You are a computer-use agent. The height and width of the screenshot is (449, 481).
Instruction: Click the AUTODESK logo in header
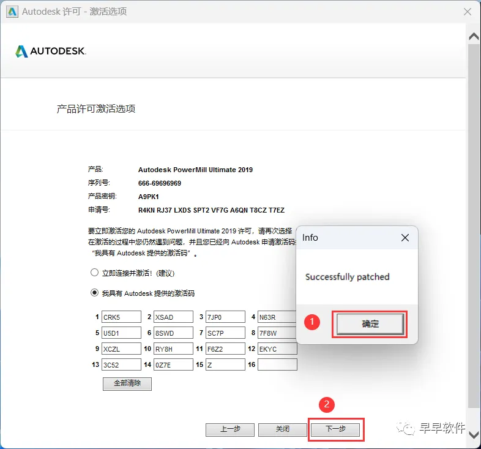coord(51,51)
